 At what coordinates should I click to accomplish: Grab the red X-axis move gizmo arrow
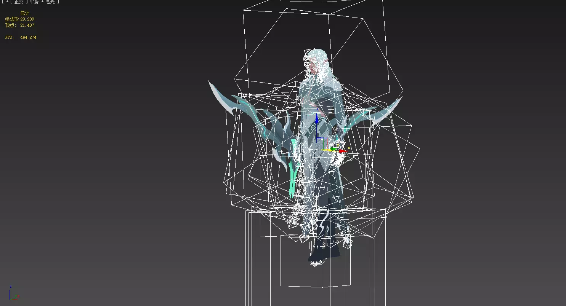point(343,151)
